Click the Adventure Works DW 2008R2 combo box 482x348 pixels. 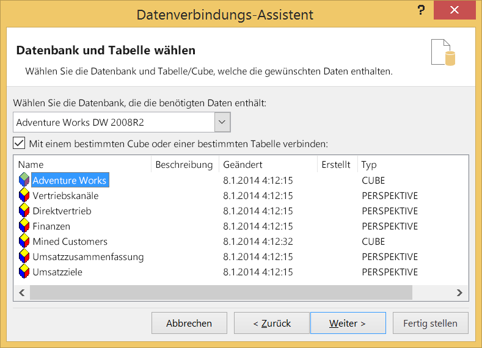(x=122, y=122)
